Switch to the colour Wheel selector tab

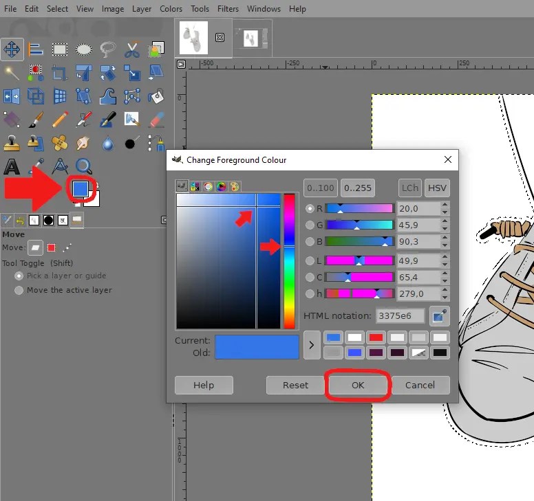tap(222, 186)
